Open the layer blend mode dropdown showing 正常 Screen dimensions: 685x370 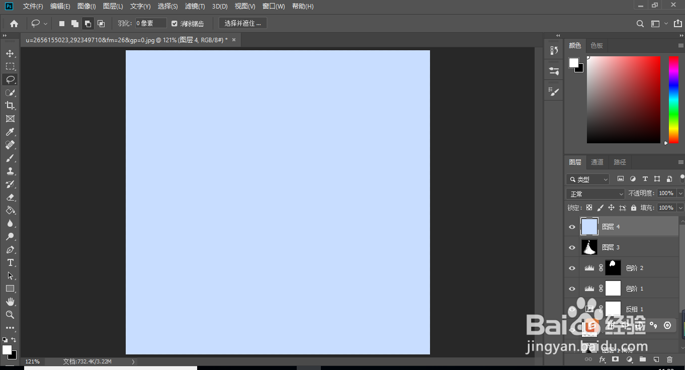tap(595, 193)
